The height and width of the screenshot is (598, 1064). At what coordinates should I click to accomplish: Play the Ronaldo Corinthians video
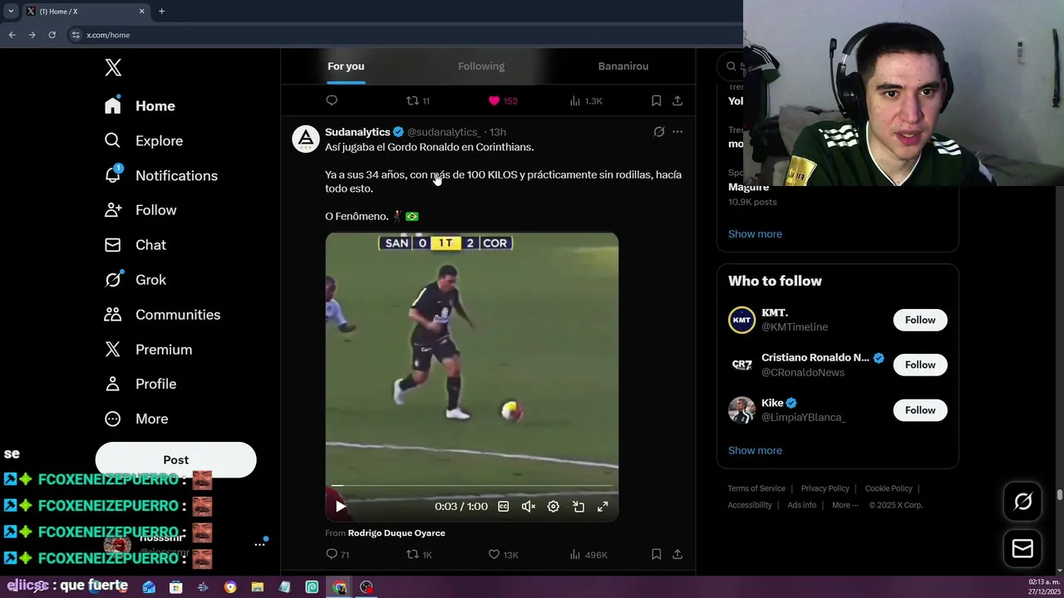coord(341,506)
